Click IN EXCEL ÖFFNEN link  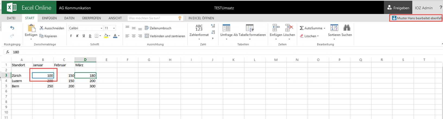(201, 18)
